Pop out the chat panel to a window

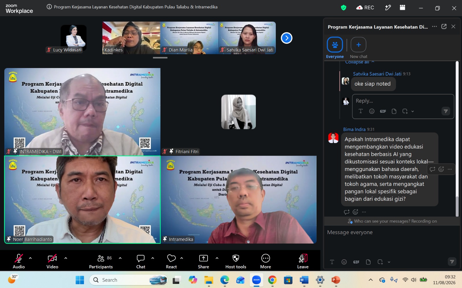444,27
